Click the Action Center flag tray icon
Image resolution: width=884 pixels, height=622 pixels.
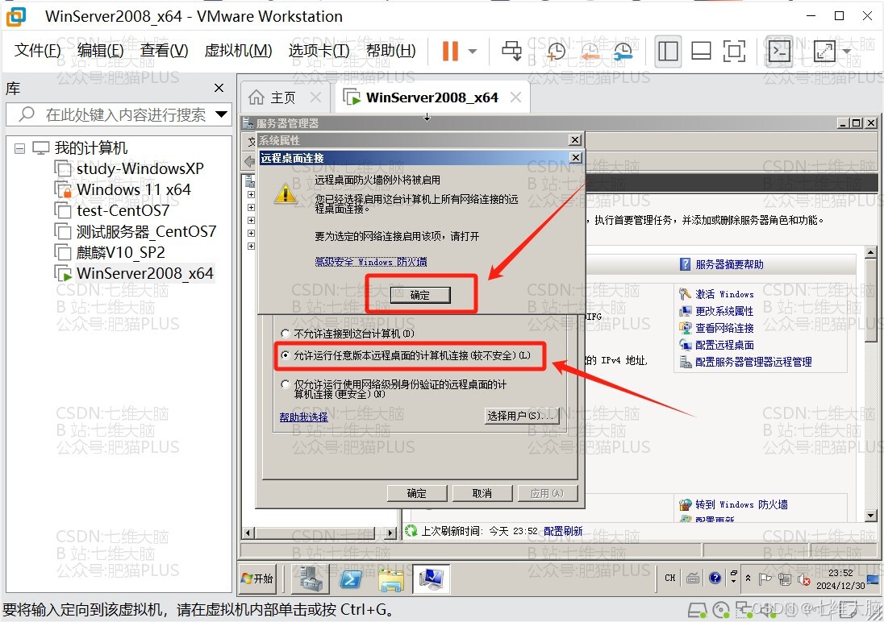[x=765, y=578]
